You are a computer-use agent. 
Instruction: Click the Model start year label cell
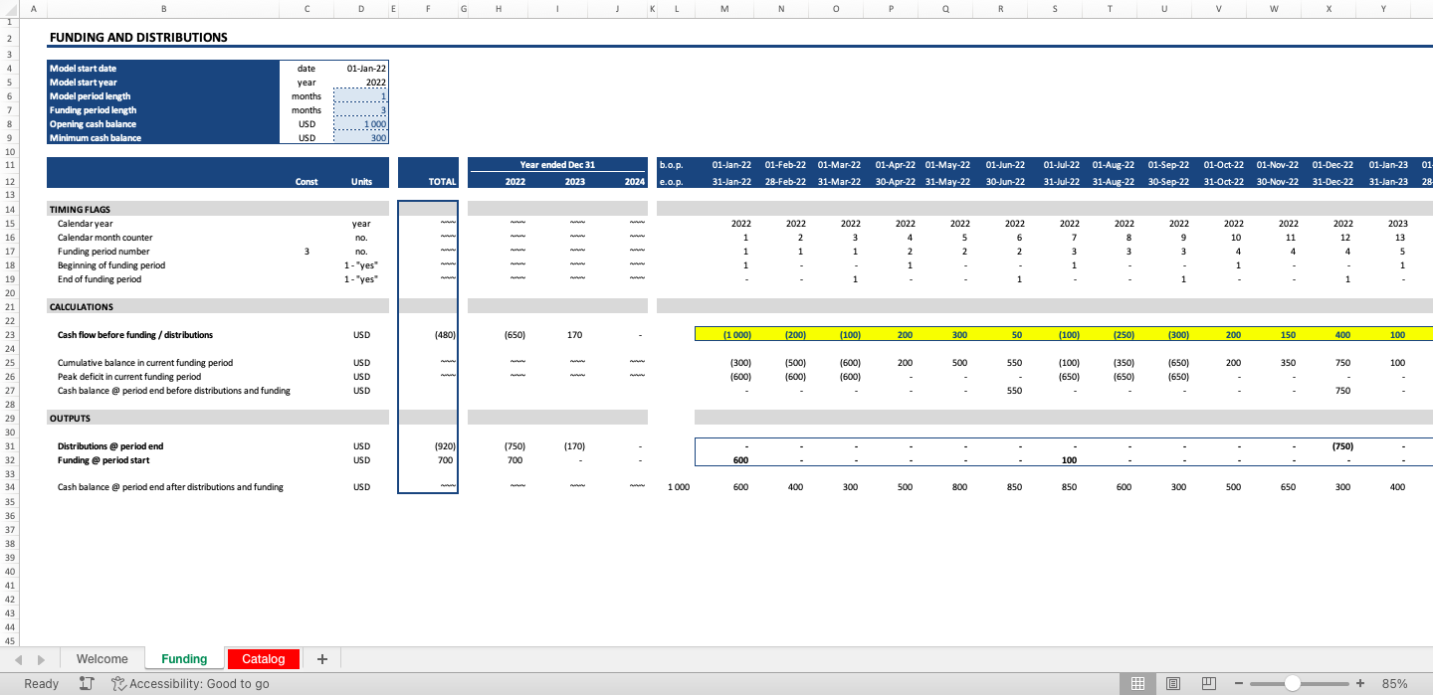click(x=164, y=83)
